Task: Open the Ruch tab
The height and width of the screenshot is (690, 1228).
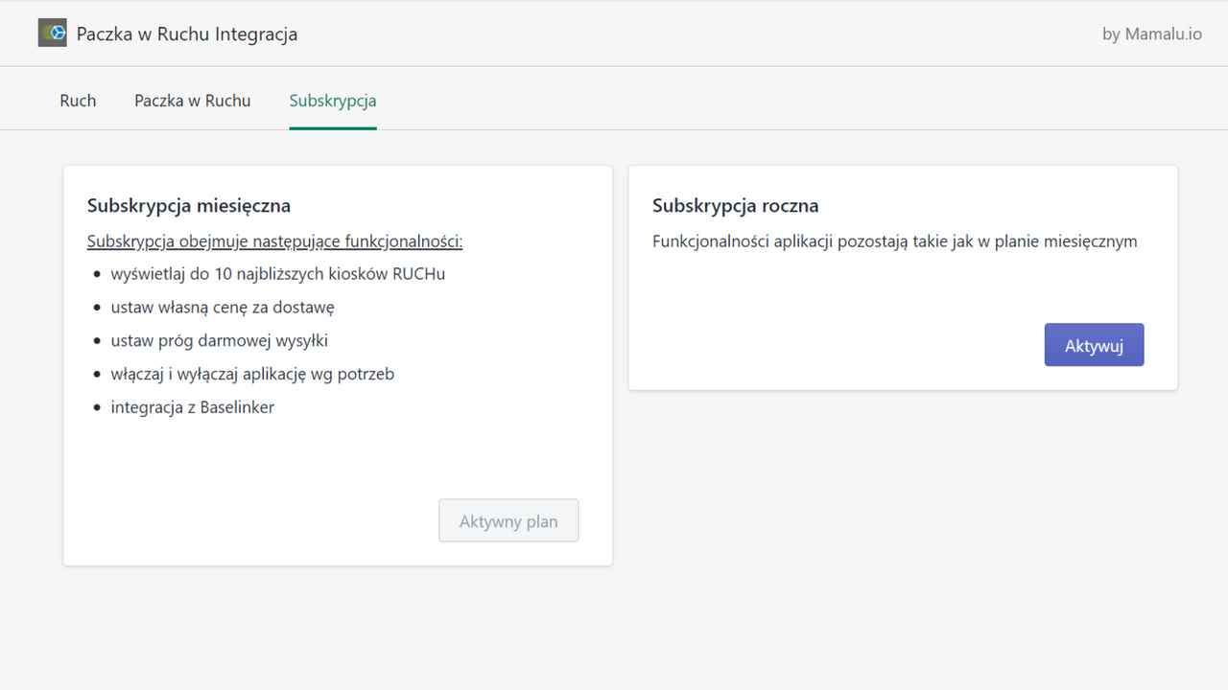Action: [x=78, y=101]
